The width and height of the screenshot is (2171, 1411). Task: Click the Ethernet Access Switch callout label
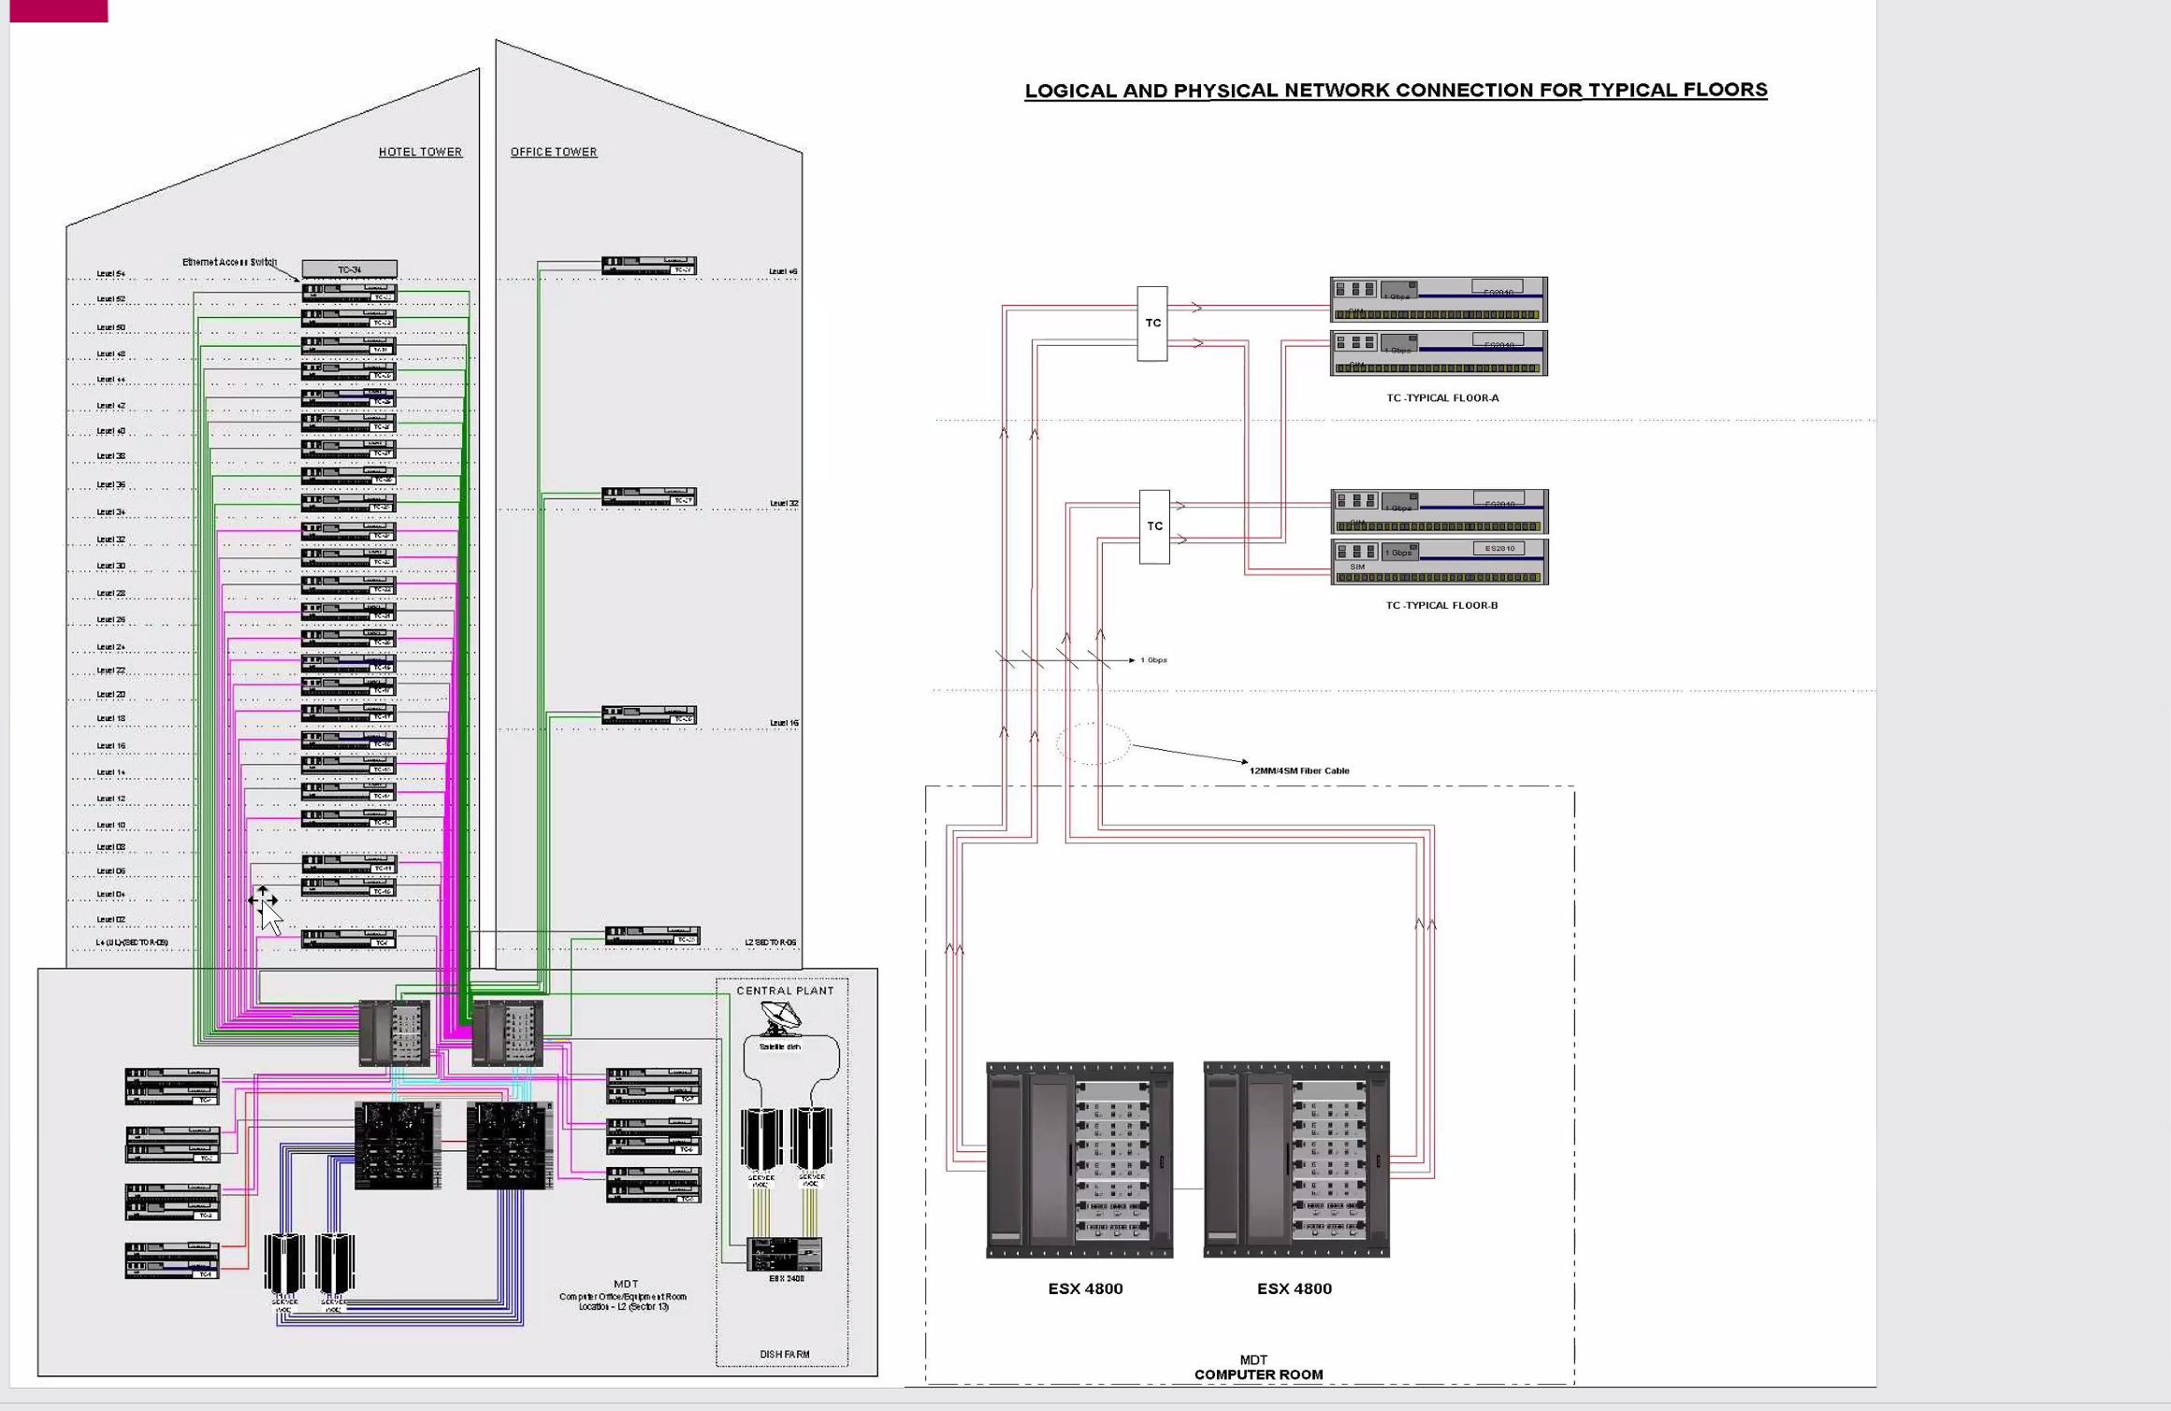tap(229, 262)
